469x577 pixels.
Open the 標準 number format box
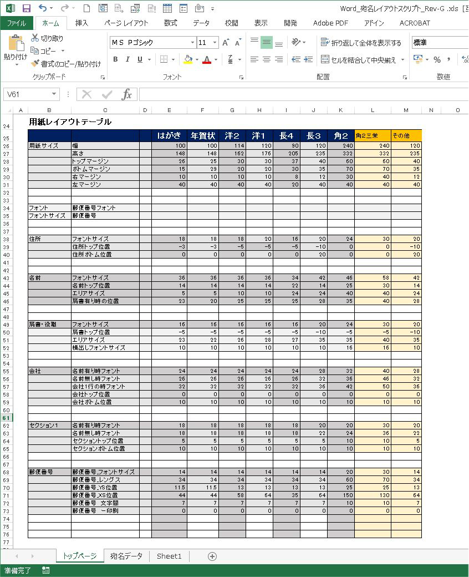[440, 42]
